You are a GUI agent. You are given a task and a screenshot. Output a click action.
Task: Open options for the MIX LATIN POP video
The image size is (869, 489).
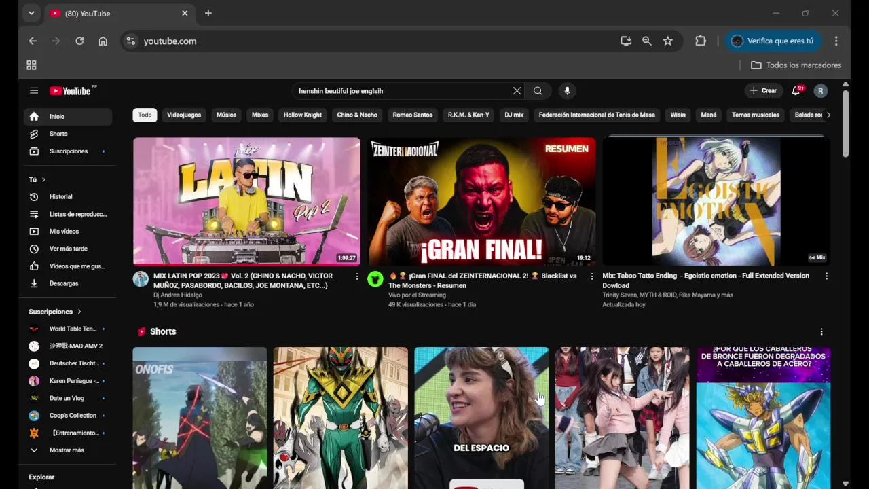(x=357, y=276)
